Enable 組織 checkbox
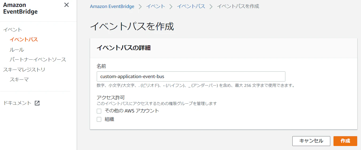 click(x=99, y=119)
